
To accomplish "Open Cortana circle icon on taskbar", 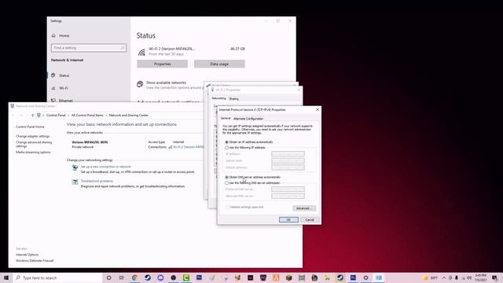I will point(108,277).
